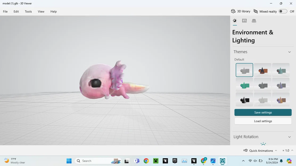Open Wi-Fi network settings in the tray

coord(250,161)
